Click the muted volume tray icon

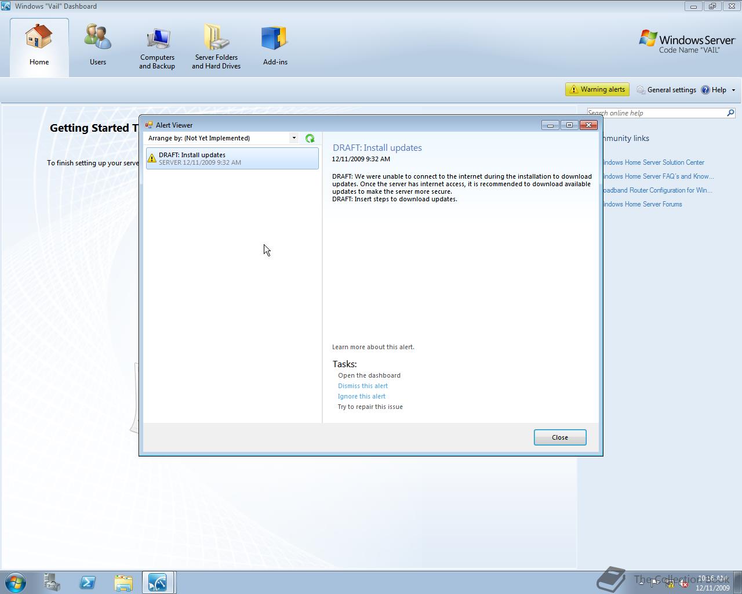(683, 584)
